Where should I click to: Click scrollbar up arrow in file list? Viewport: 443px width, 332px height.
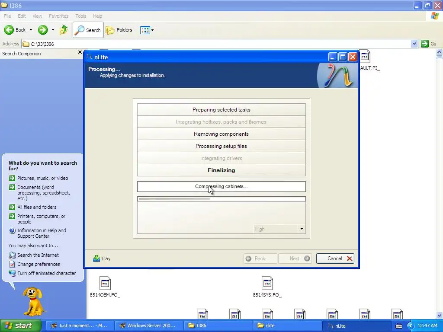(440, 52)
